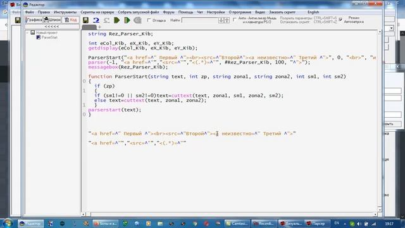
Task: Click the EN language indicator in tray
Action: click(x=337, y=223)
